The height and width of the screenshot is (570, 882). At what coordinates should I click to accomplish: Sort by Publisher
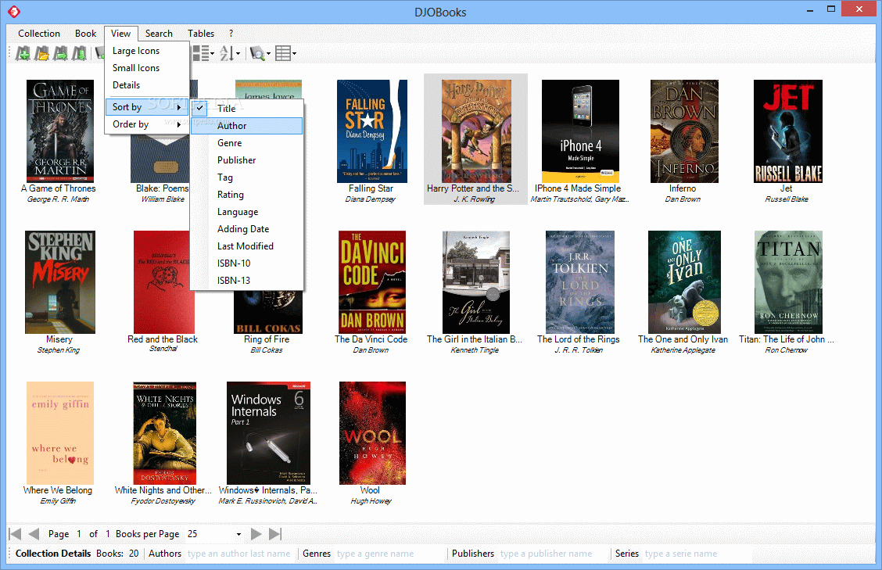point(247,160)
